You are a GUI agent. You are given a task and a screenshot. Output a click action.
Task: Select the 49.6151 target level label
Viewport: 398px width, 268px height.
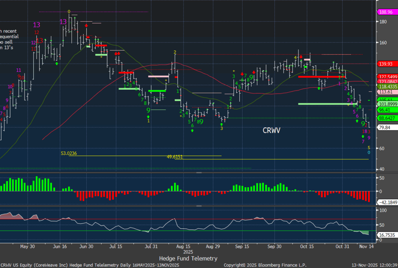tap(175, 157)
